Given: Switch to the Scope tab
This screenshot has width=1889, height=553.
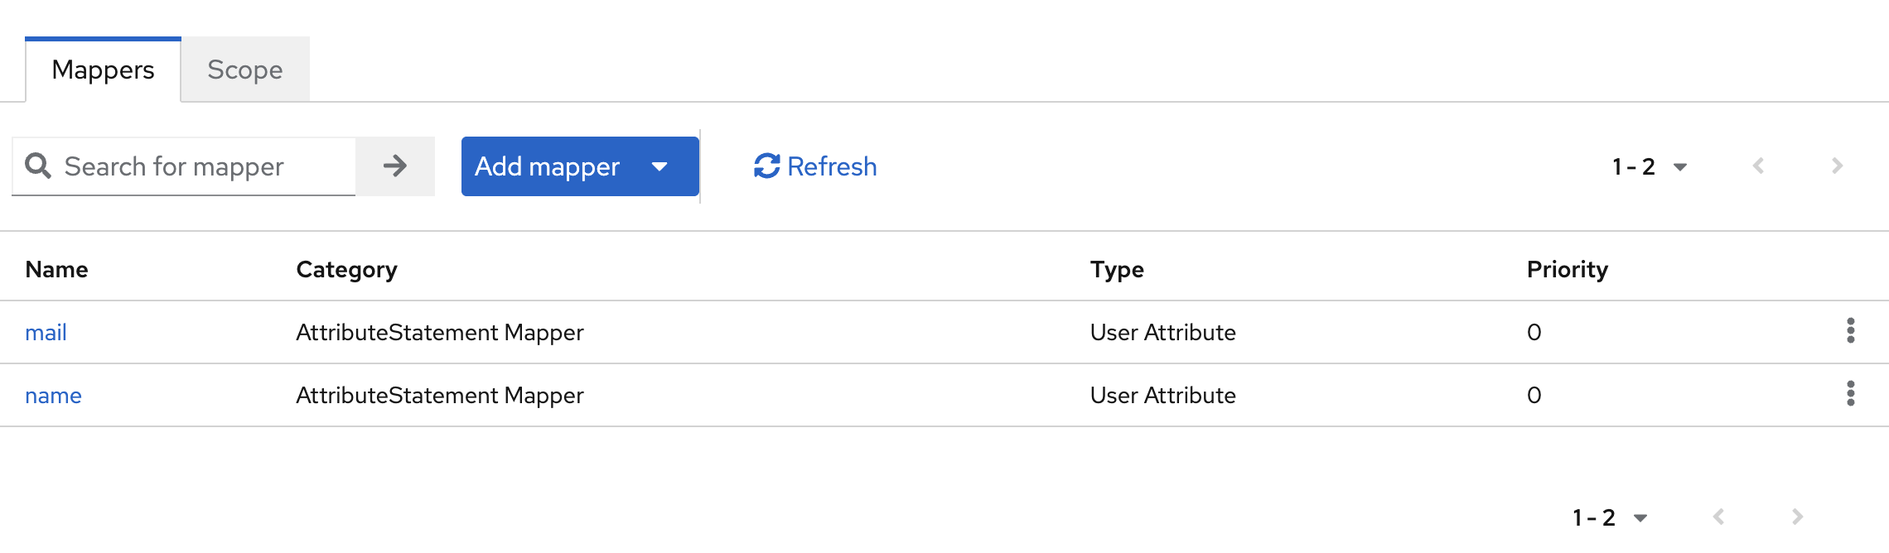Looking at the screenshot, I should 245,70.
